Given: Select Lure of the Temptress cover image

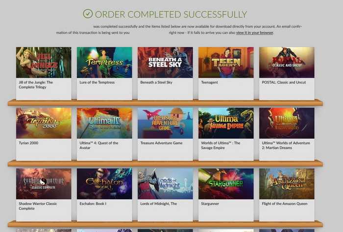Looking at the screenshot, I should click(x=104, y=63).
